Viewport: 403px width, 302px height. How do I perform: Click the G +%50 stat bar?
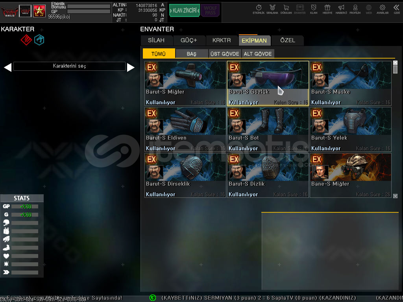[x=25, y=215]
